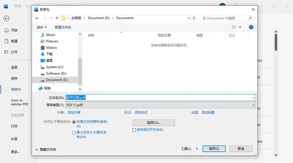
Task: Open view options dropdown arrow
Action: (x=240, y=27)
